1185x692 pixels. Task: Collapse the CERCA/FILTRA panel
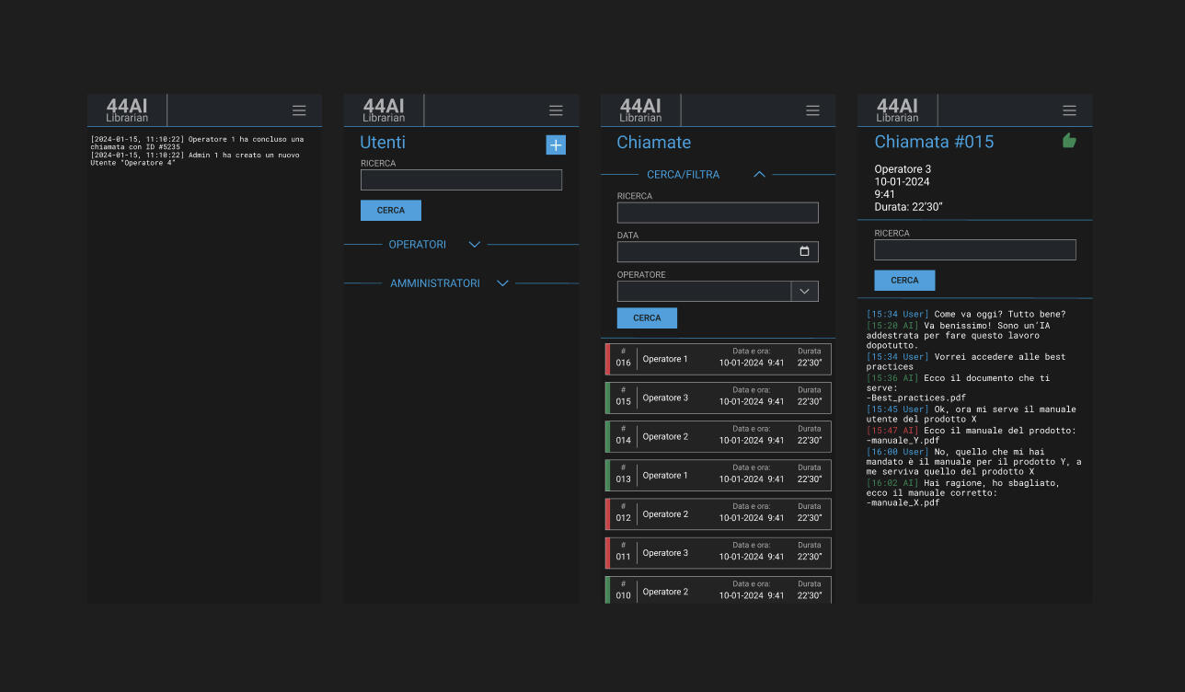coord(759,174)
